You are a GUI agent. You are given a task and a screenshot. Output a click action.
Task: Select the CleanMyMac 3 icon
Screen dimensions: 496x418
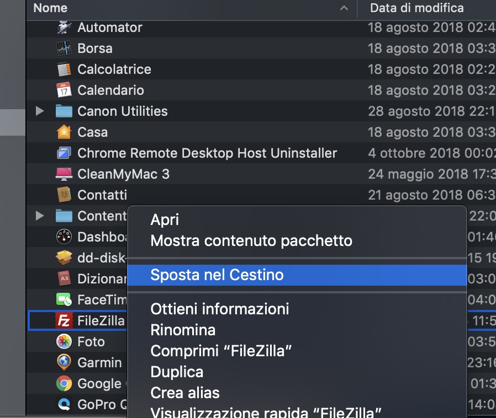[64, 174]
